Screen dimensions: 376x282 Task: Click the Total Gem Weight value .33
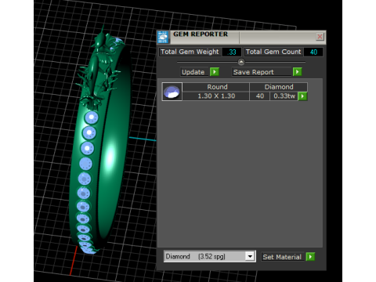click(x=232, y=52)
